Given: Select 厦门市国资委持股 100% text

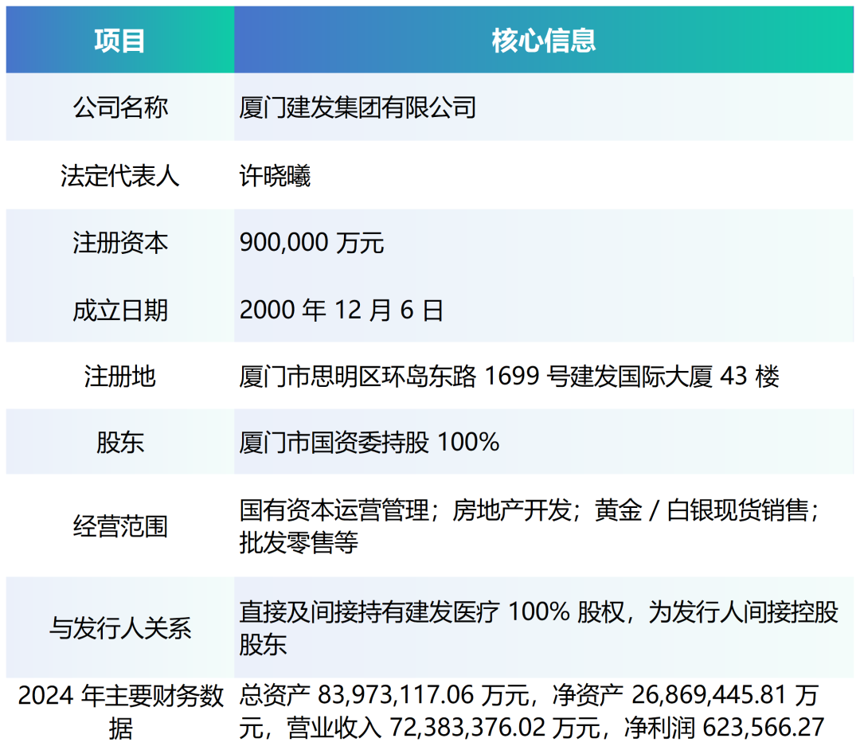Looking at the screenshot, I should (x=369, y=442).
